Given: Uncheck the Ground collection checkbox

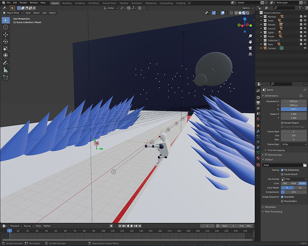Looking at the screenshot, I should point(301,29).
